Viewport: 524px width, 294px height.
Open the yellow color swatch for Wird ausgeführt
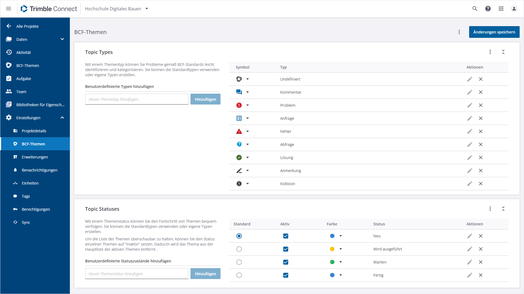coord(332,249)
